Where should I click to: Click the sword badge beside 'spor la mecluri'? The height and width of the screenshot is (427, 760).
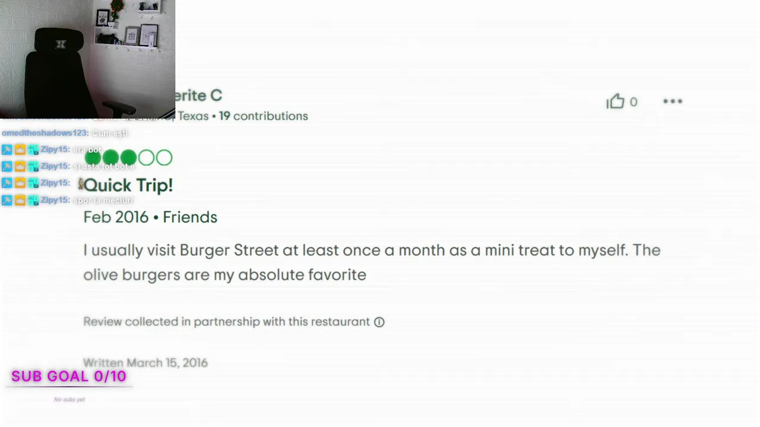coord(7,200)
